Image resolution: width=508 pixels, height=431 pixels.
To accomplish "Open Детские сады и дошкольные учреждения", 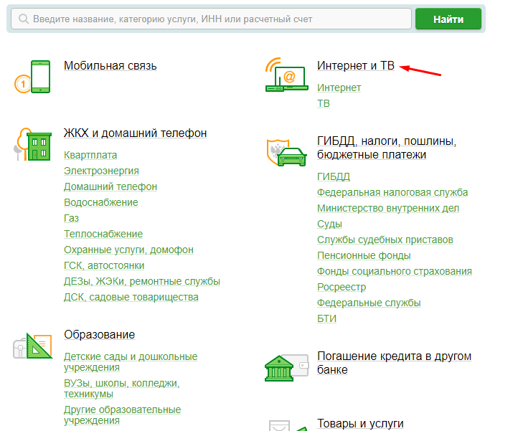I will coord(130,361).
